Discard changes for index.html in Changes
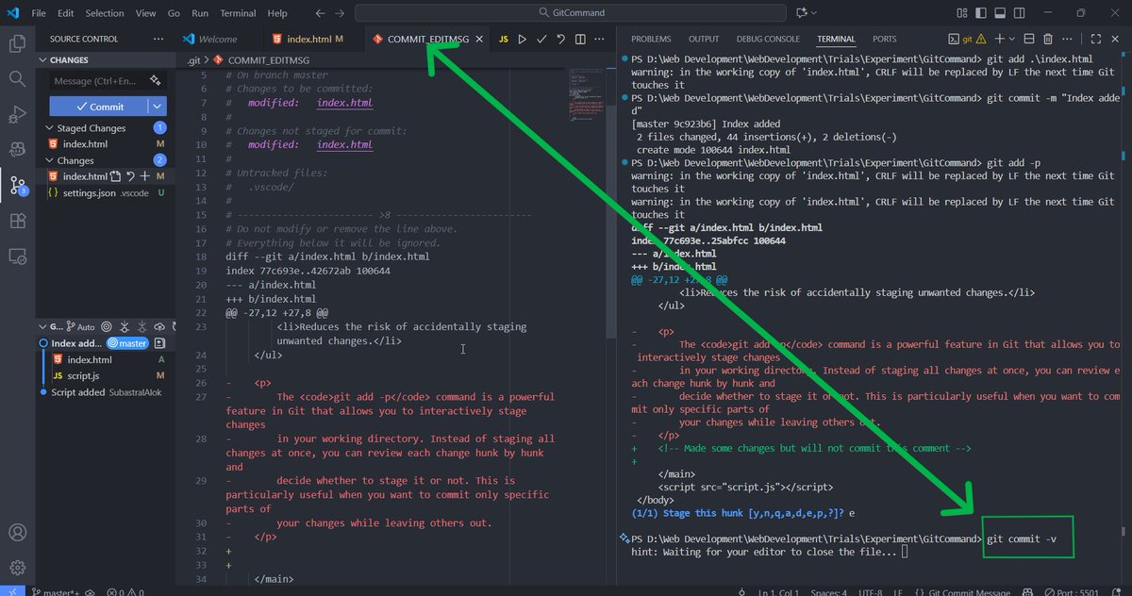 (x=130, y=176)
